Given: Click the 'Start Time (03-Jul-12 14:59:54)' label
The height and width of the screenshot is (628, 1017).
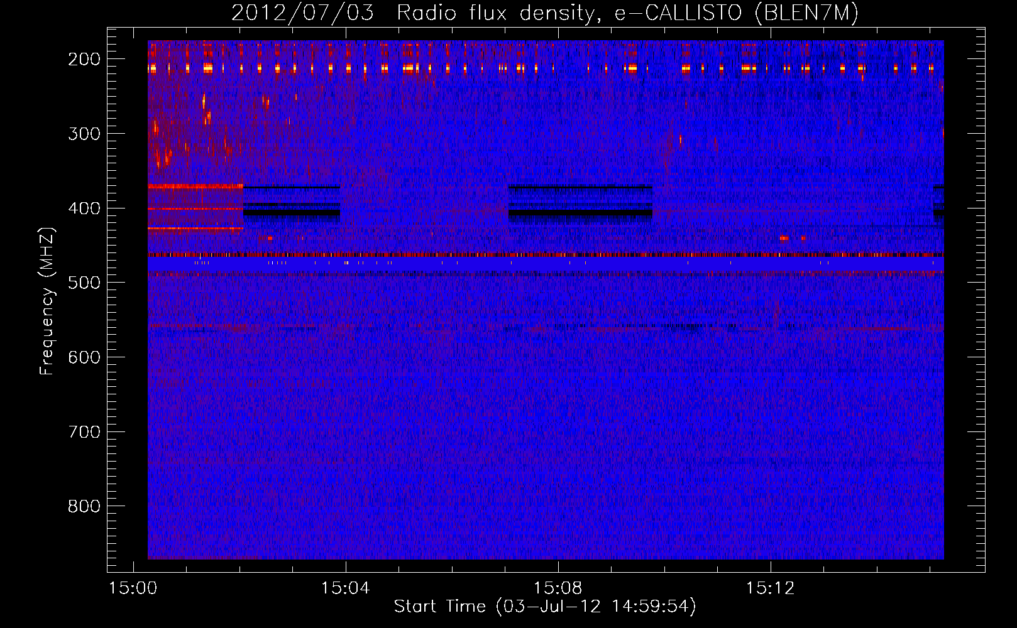Looking at the screenshot, I should (545, 607).
